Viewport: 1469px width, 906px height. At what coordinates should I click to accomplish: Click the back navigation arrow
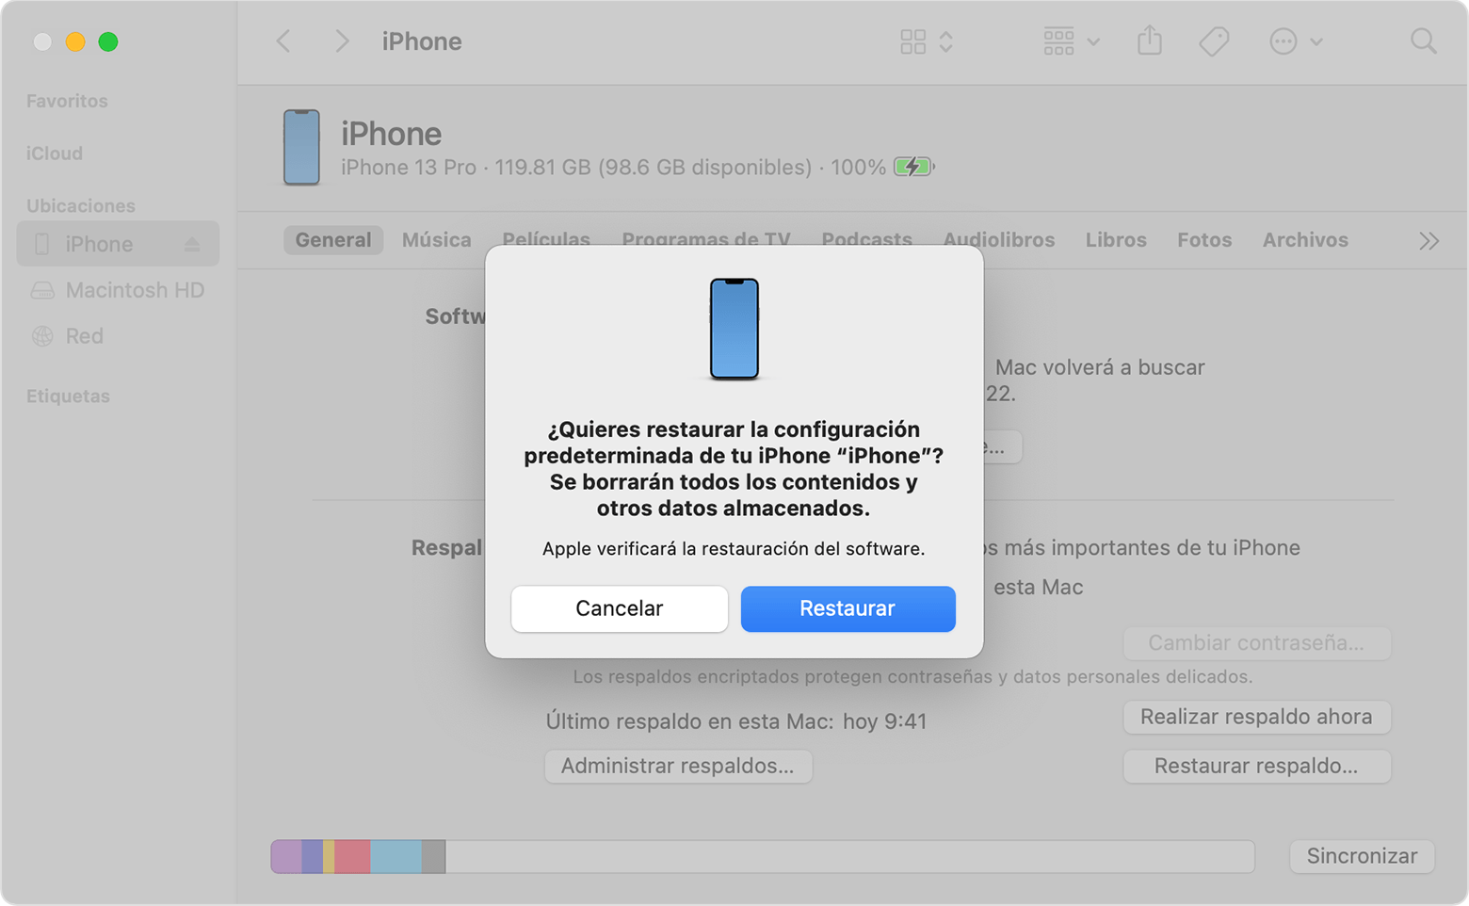[282, 41]
